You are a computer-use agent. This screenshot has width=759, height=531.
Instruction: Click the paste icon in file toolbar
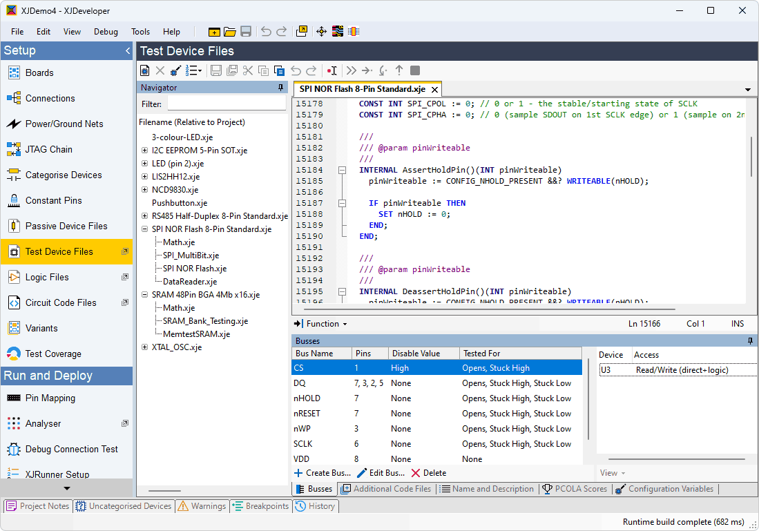(279, 70)
